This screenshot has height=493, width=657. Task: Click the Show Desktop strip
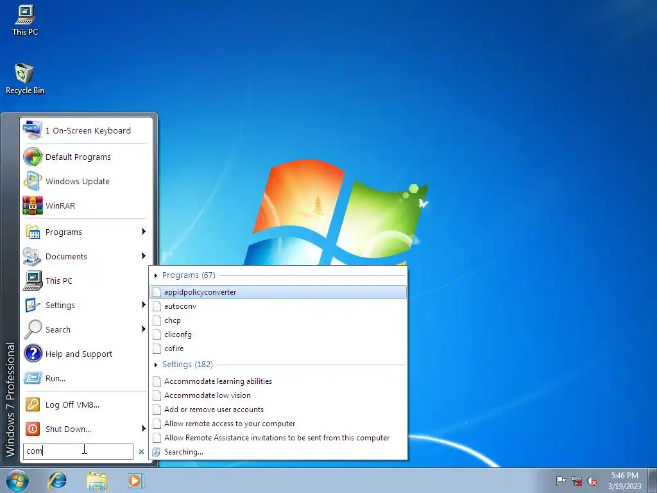pyautogui.click(x=653, y=480)
